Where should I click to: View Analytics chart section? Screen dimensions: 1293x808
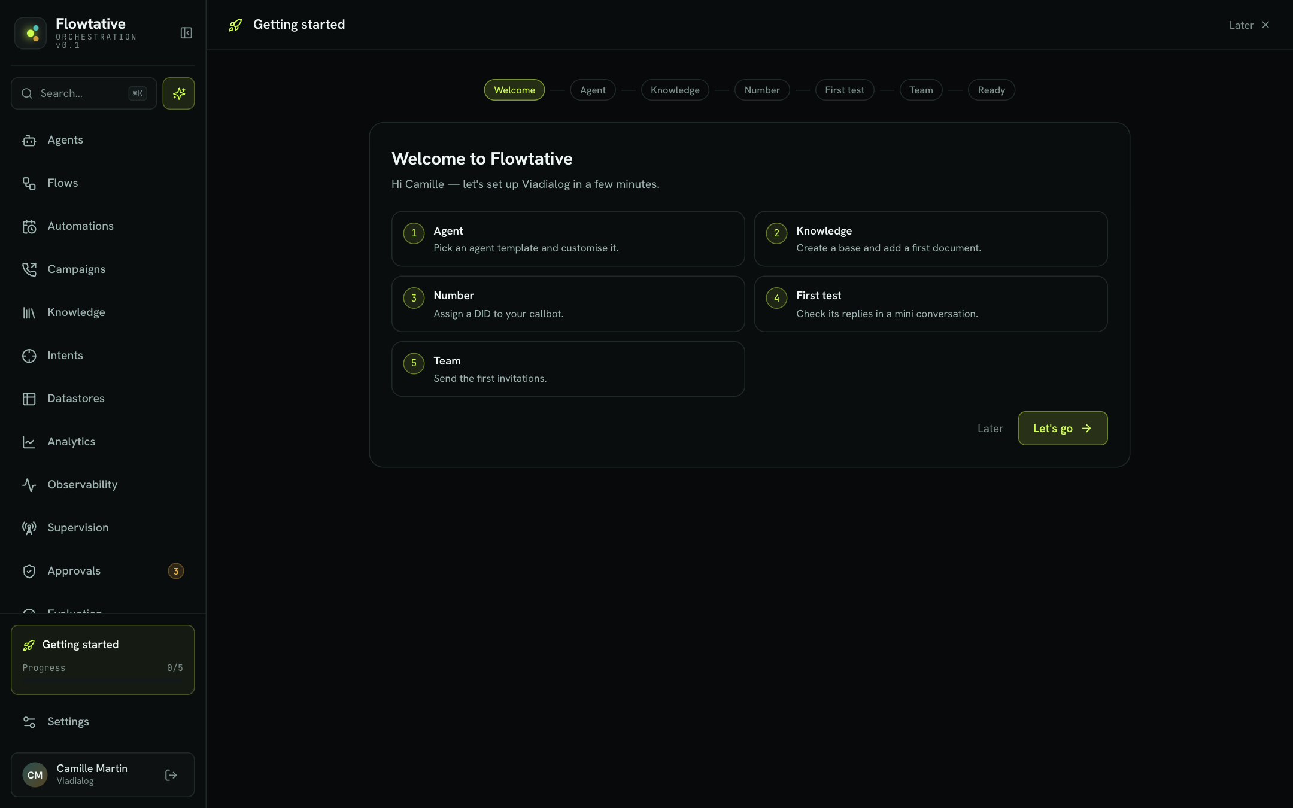tap(102, 442)
